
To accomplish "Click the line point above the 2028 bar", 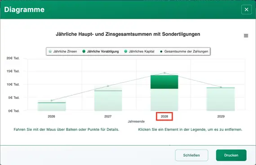I will 164,73.
